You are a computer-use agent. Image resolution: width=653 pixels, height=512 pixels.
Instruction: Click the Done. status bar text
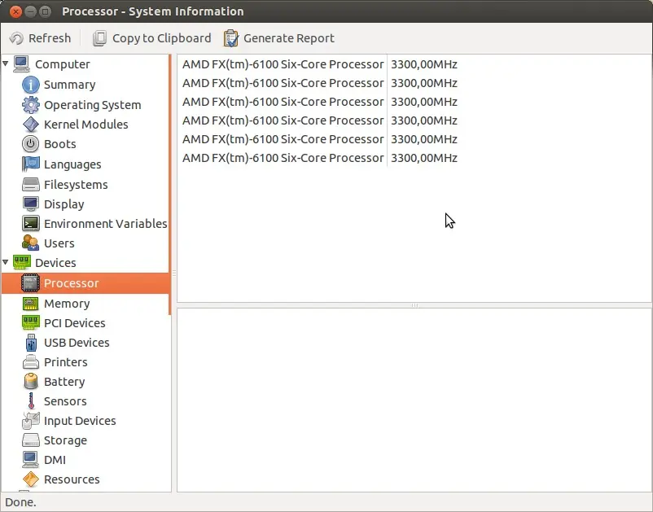pos(21,502)
